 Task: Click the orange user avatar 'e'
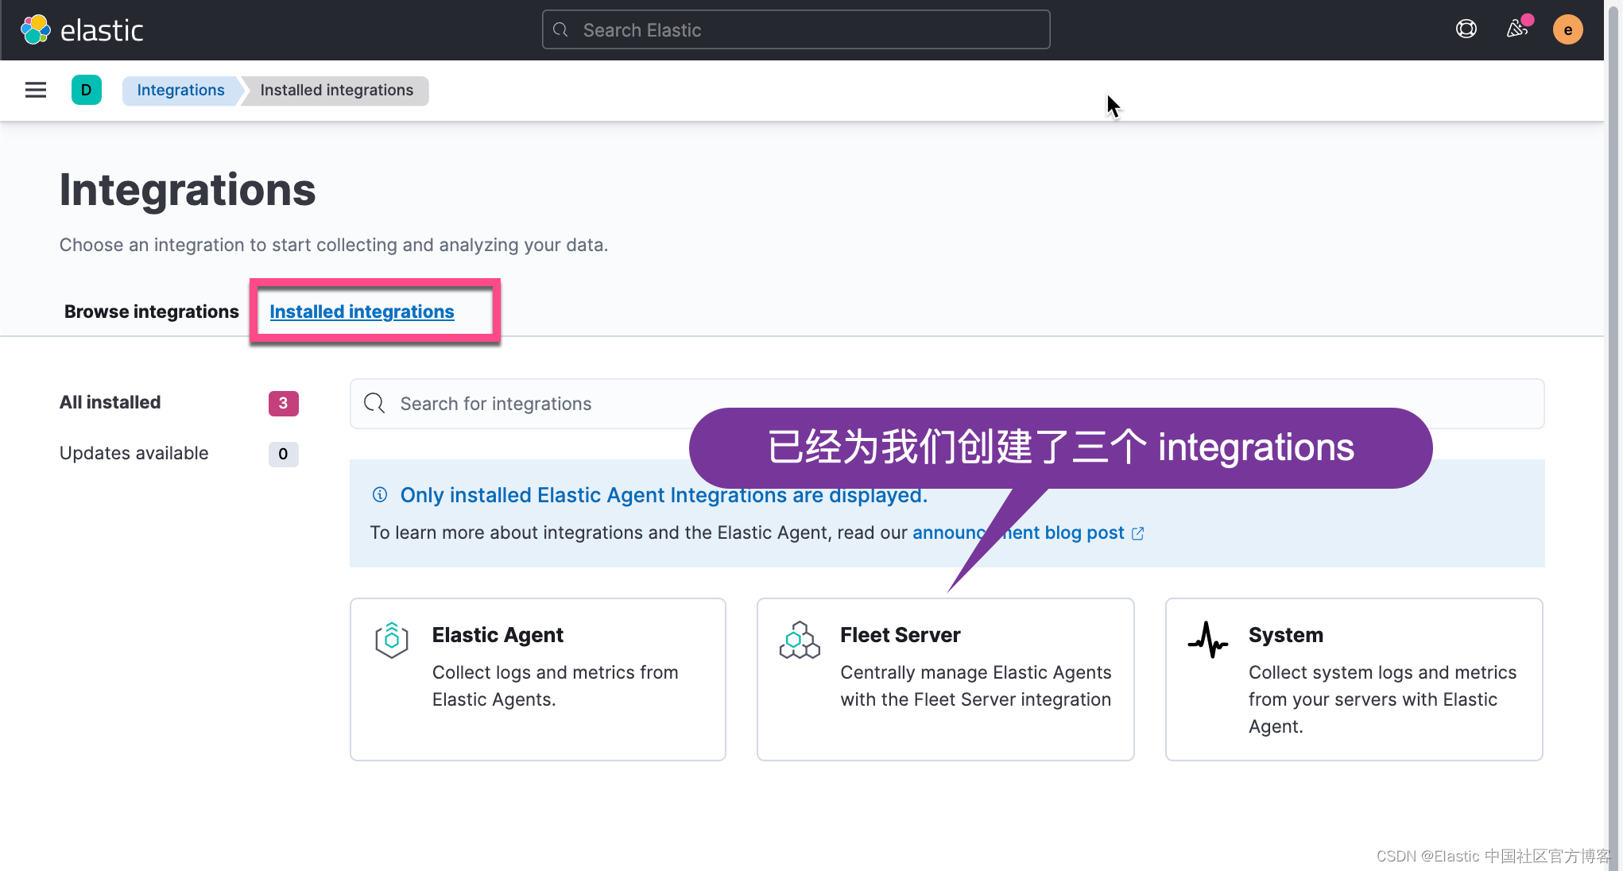pos(1567,30)
